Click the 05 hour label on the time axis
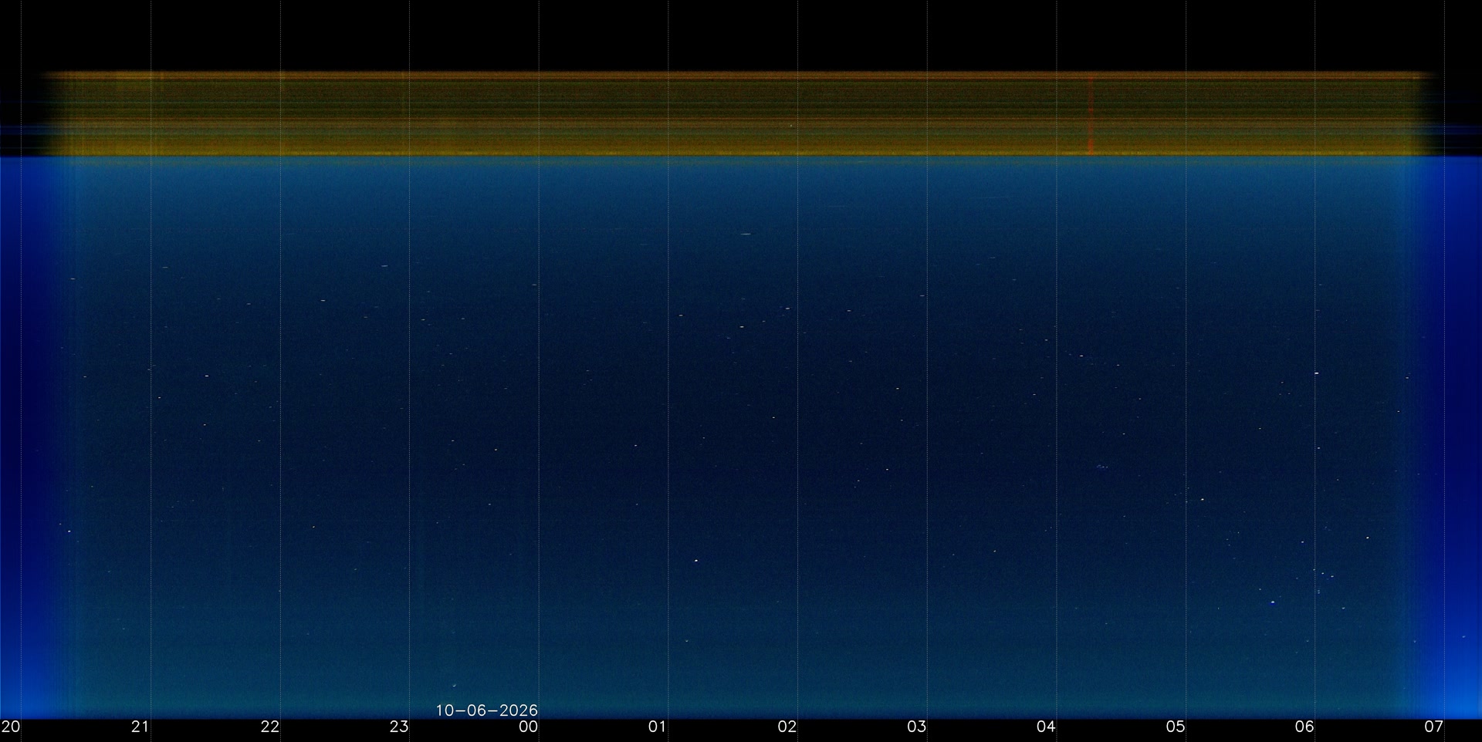 point(1175,727)
